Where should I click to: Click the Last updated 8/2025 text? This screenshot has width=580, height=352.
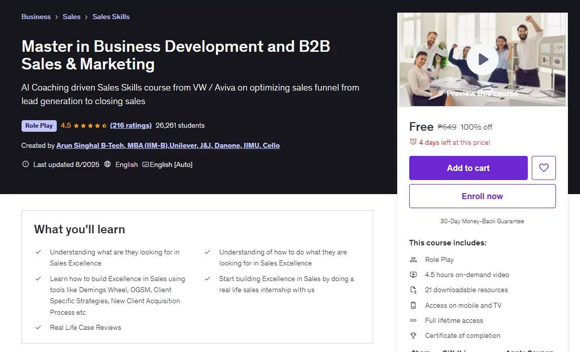point(66,164)
